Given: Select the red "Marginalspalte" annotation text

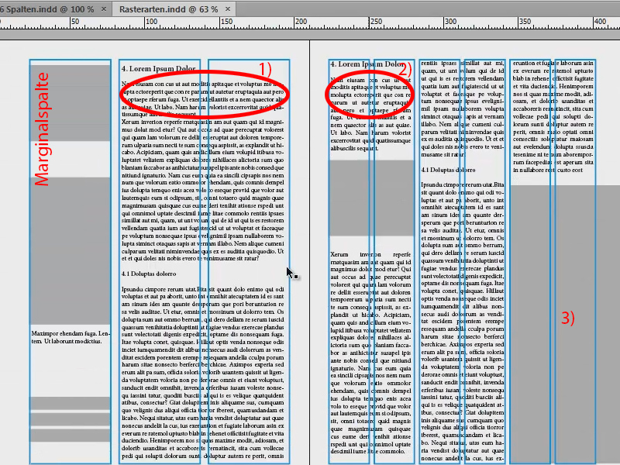Looking at the screenshot, I should [41, 128].
